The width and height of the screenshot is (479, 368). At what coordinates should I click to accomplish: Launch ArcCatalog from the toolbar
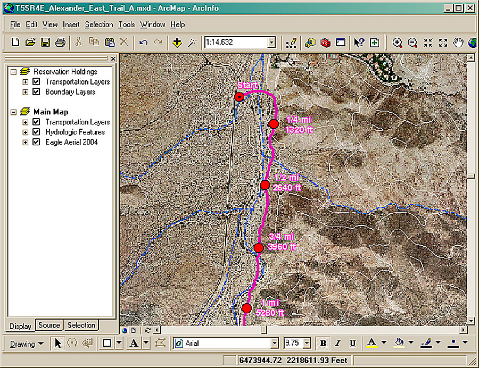pos(310,43)
